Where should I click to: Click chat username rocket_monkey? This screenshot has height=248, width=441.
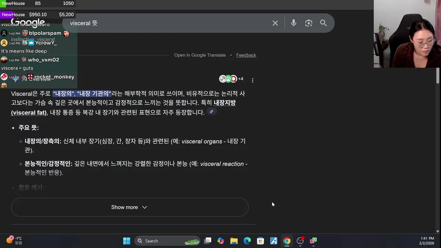pos(54,77)
